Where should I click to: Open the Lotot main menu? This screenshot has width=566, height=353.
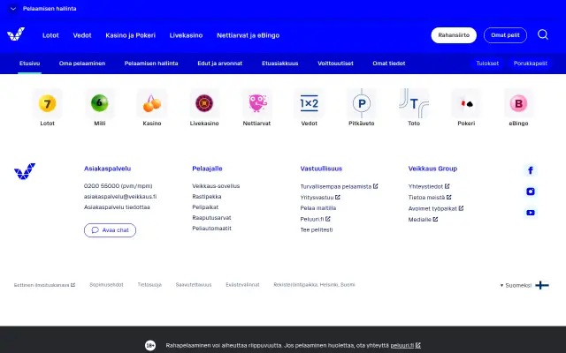click(50, 35)
